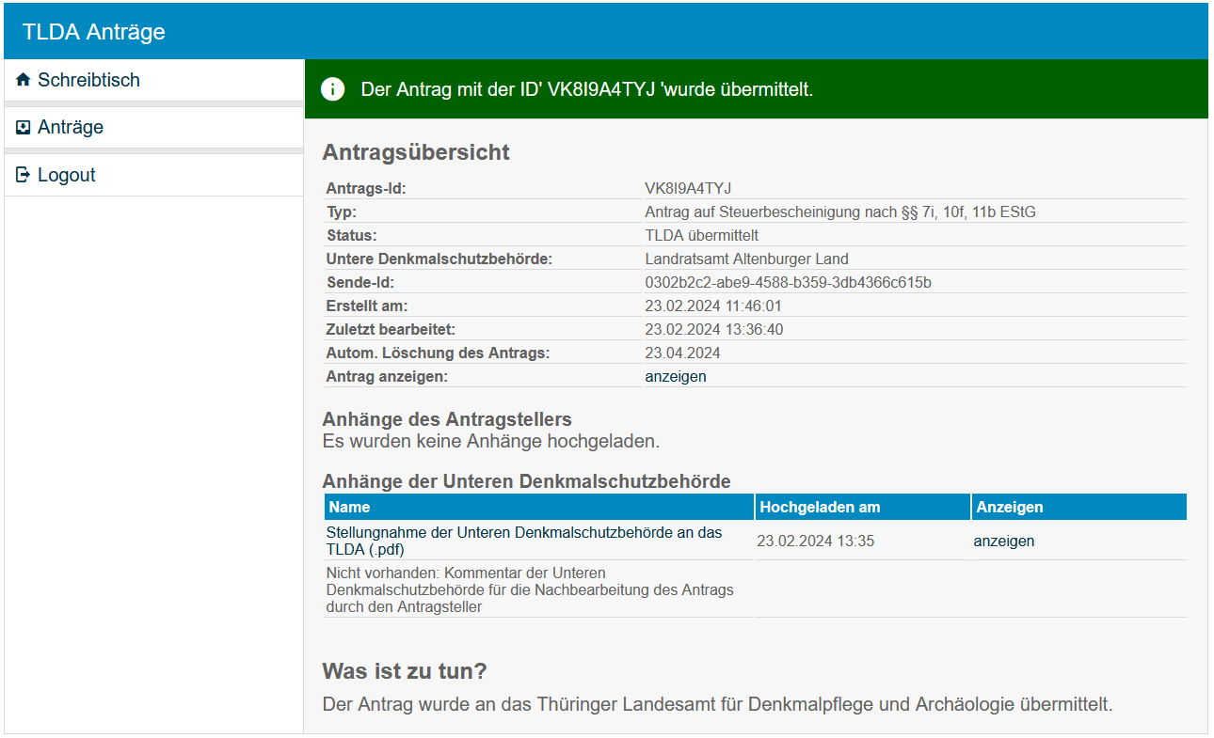Open the Schreibtisch menu item
The height and width of the screenshot is (738, 1214).
coord(88,81)
